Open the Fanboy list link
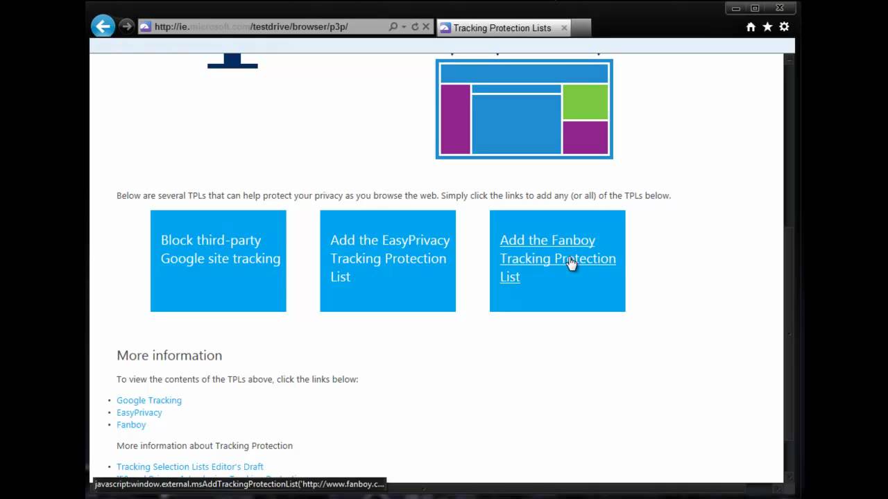 pos(131,424)
